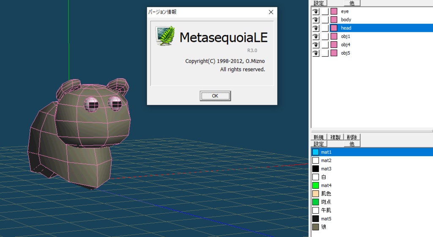Click OK in the version info dialog

pyautogui.click(x=215, y=96)
